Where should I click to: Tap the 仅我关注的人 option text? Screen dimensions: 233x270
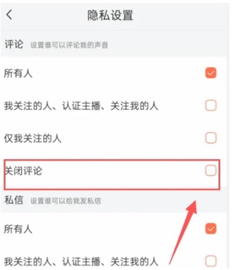tap(33, 138)
